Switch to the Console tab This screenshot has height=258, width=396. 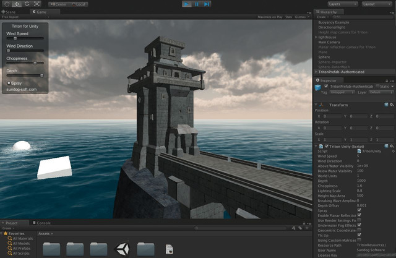pyautogui.click(x=41, y=223)
